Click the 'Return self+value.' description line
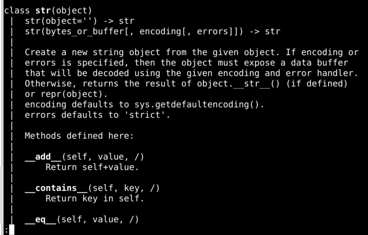Viewport: 368px width, 235px height. [92, 167]
